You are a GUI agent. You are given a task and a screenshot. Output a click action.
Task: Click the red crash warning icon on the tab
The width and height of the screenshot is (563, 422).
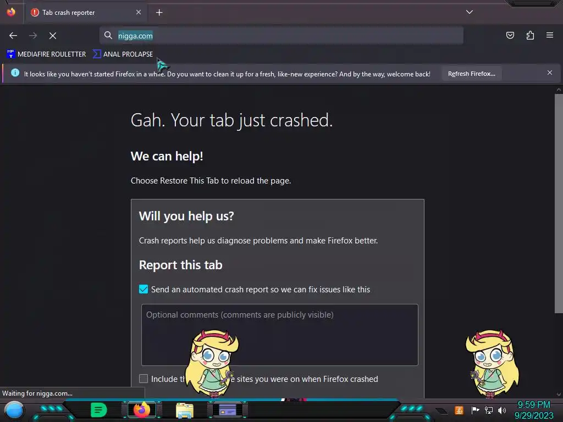coord(35,12)
